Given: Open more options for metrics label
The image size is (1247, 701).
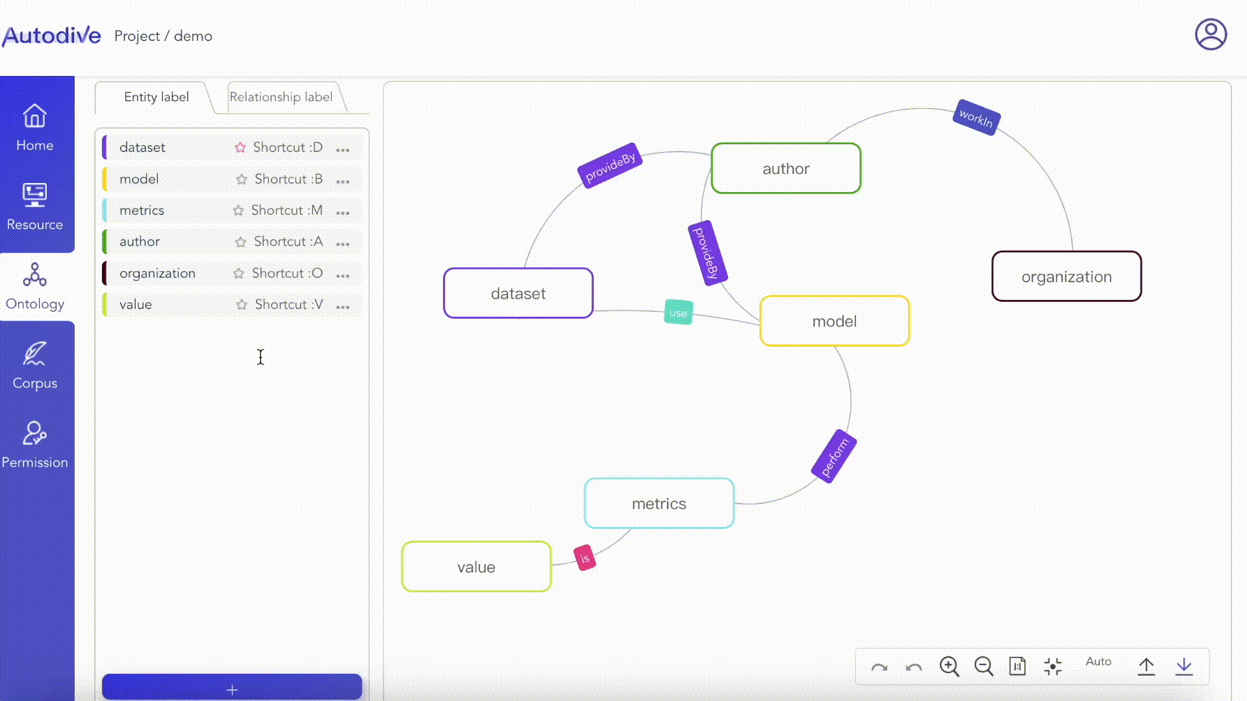Looking at the screenshot, I should coord(343,212).
